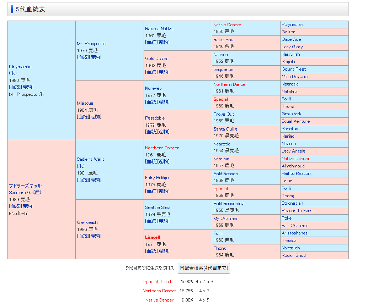Open the Raise a Native link
Image resolution: width=368 pixels, height=304 pixels.
[x=159, y=29]
